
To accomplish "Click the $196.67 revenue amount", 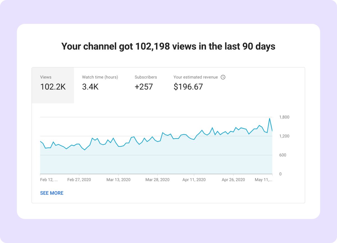I will [188, 87].
